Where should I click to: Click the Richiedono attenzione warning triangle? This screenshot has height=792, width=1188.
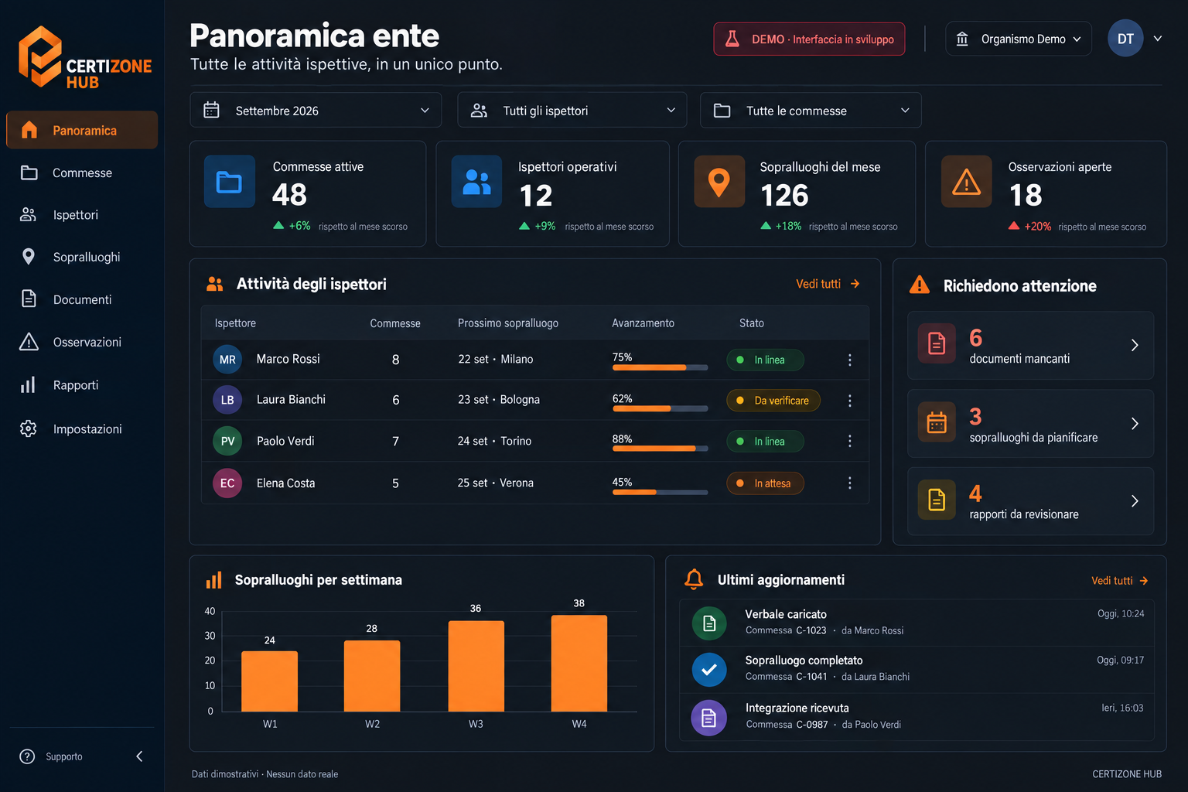pos(920,285)
